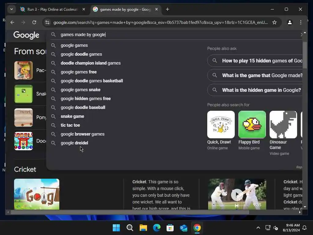Open 'What is the game that Google made?'
This screenshot has width=313, height=235.
point(255,76)
